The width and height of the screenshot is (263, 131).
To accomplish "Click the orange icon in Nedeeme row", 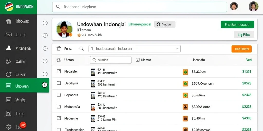I will pos(185,118).
